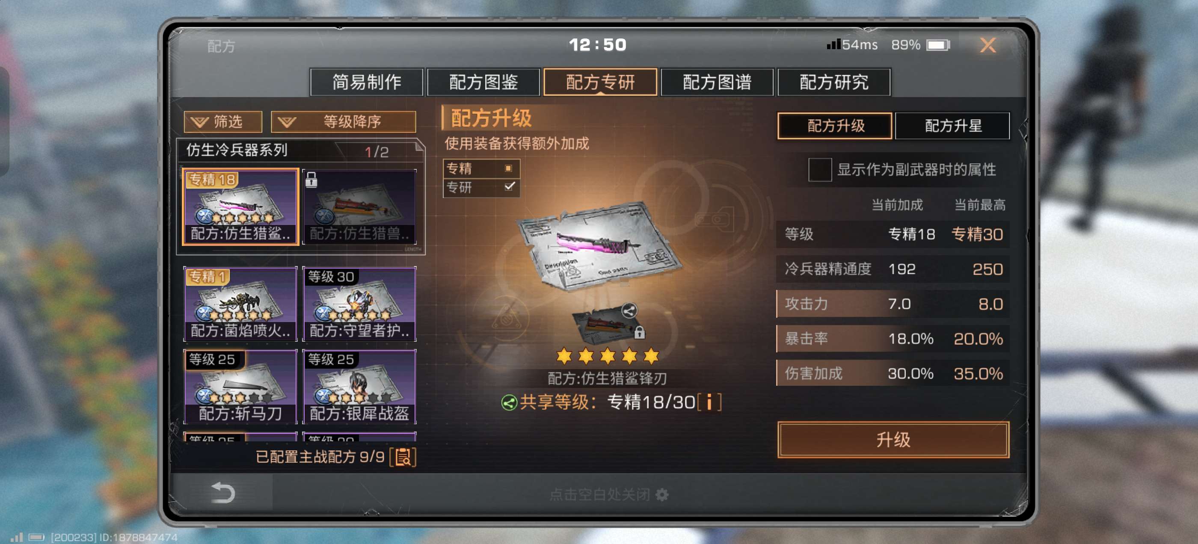
Task: Expand the 等级降序 sort dropdown
Action: click(x=343, y=122)
